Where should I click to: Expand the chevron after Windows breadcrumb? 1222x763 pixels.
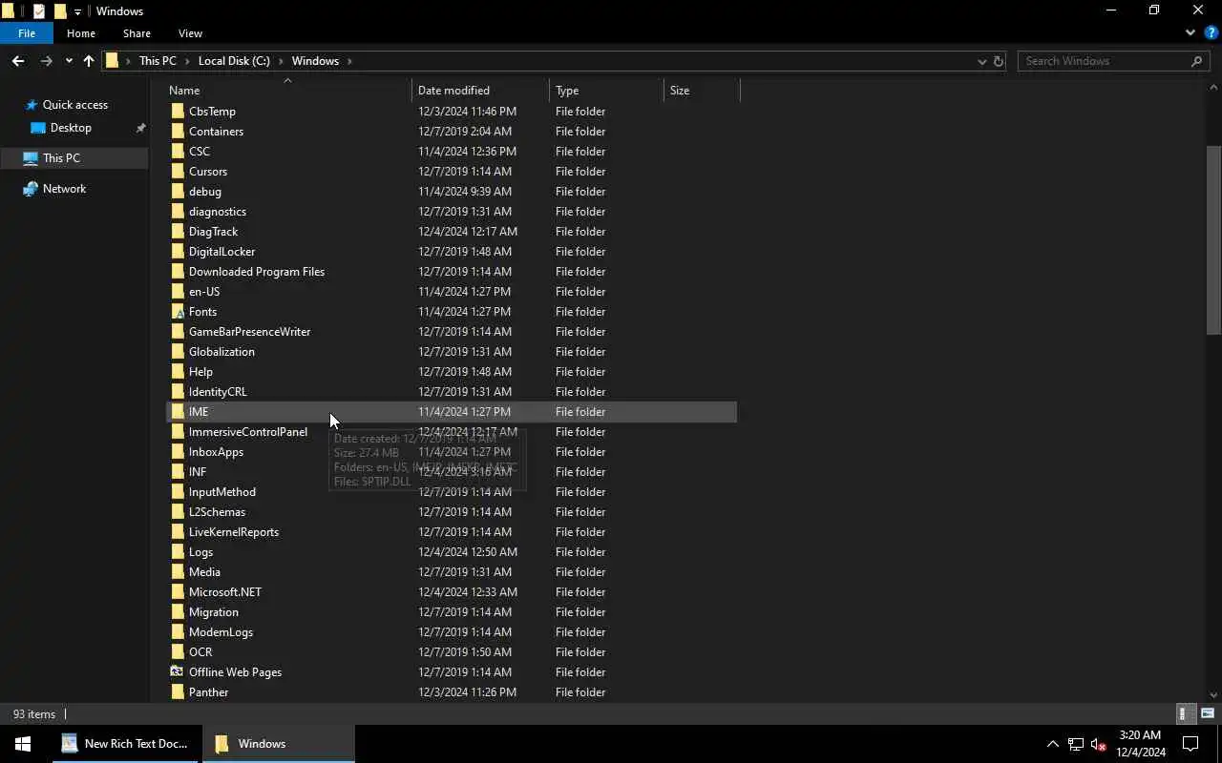click(x=349, y=61)
